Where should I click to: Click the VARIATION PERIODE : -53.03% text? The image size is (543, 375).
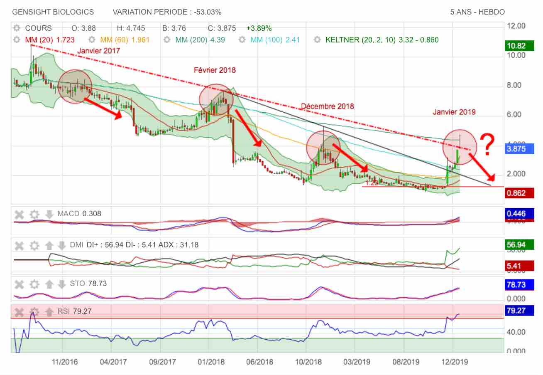coord(167,12)
